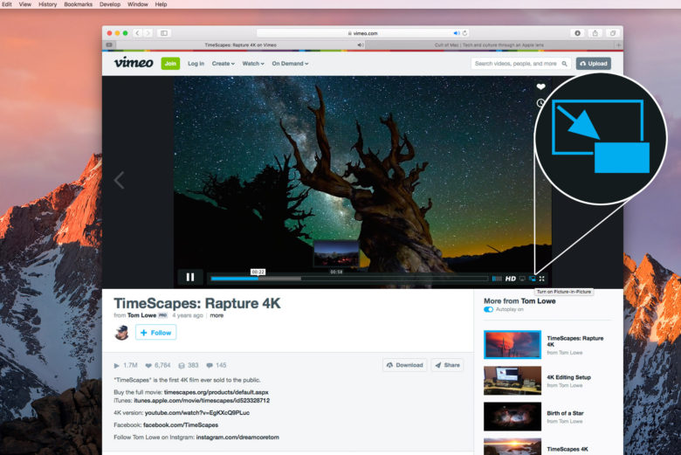Pause the TimeScapes video
Screen dimensions: 681x455
click(x=190, y=278)
